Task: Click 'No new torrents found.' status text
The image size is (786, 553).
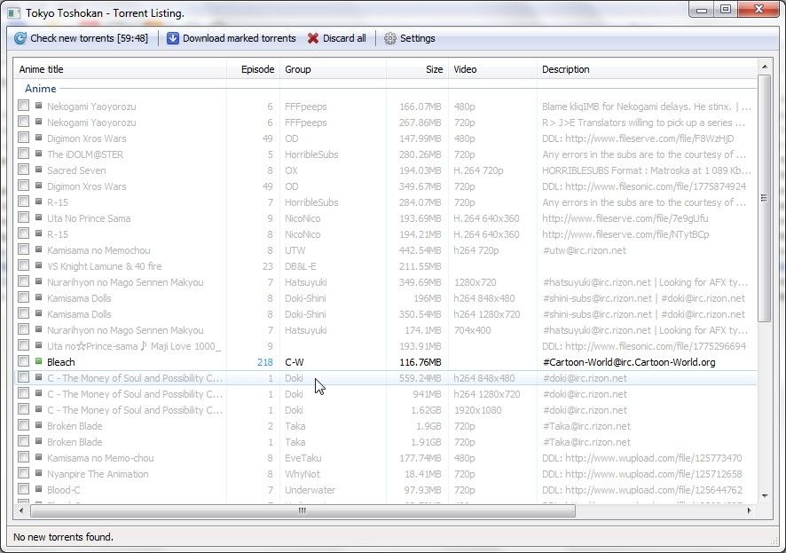Action: click(x=63, y=537)
